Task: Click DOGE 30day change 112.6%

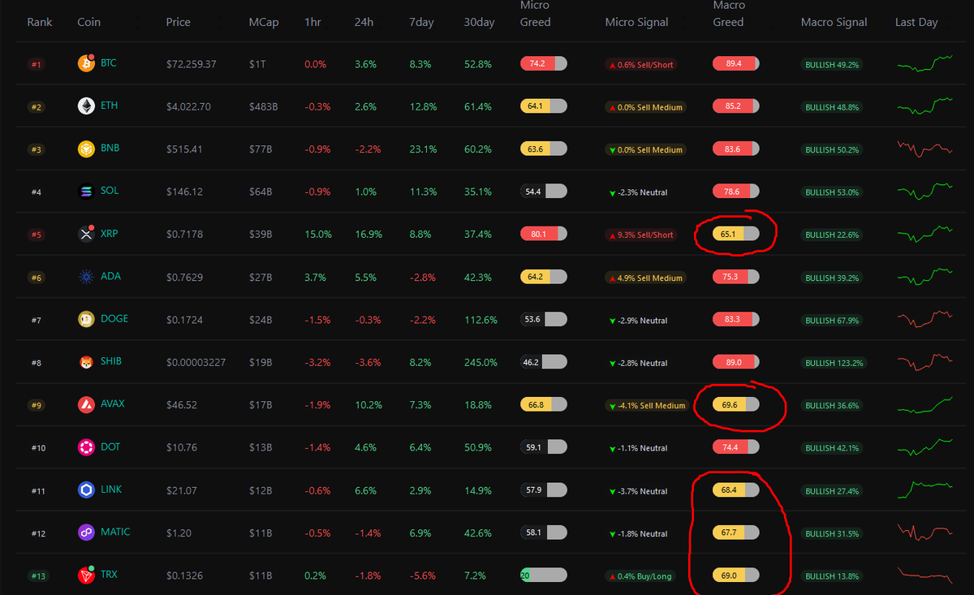Action: point(481,319)
